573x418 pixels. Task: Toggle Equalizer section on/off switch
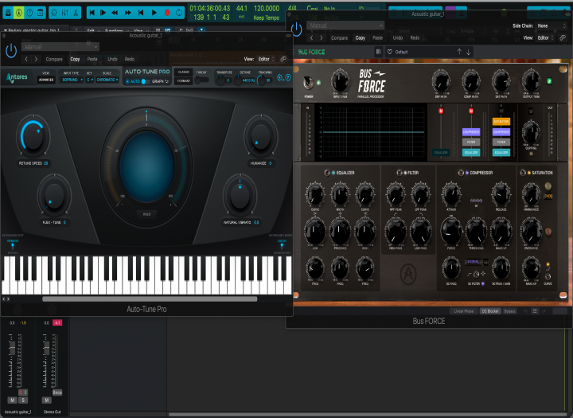327,173
